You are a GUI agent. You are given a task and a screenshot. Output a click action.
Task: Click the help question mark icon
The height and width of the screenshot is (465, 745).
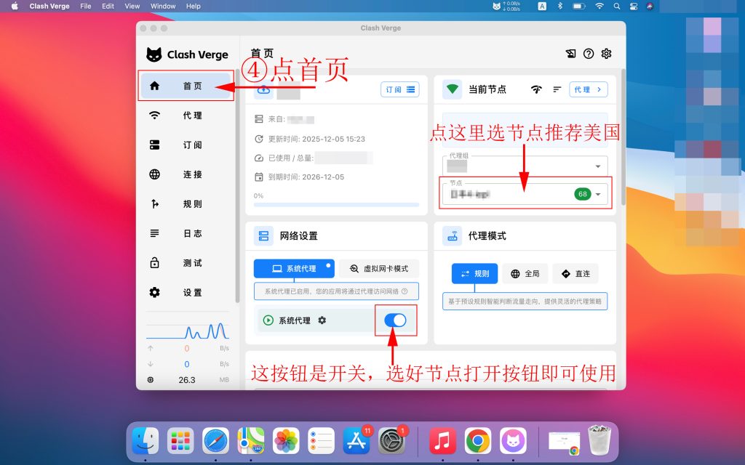(x=589, y=54)
